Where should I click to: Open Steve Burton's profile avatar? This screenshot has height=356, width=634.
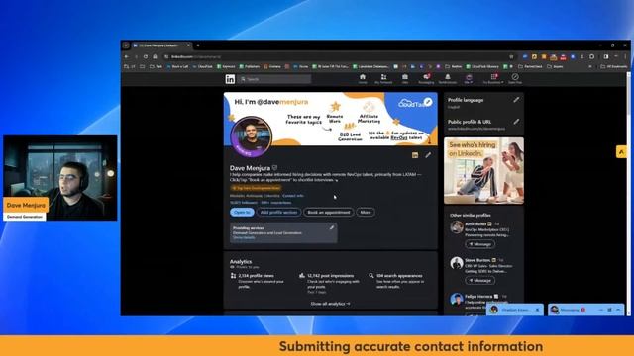tap(457, 263)
